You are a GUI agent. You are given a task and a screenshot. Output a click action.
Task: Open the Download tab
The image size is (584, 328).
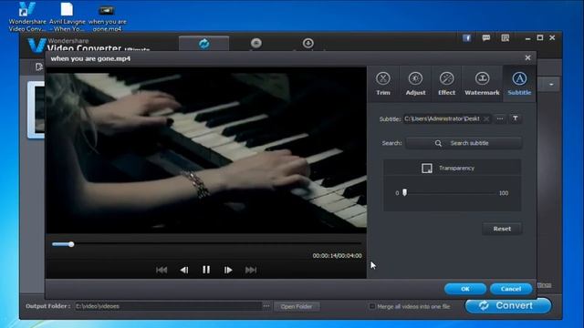tap(308, 43)
